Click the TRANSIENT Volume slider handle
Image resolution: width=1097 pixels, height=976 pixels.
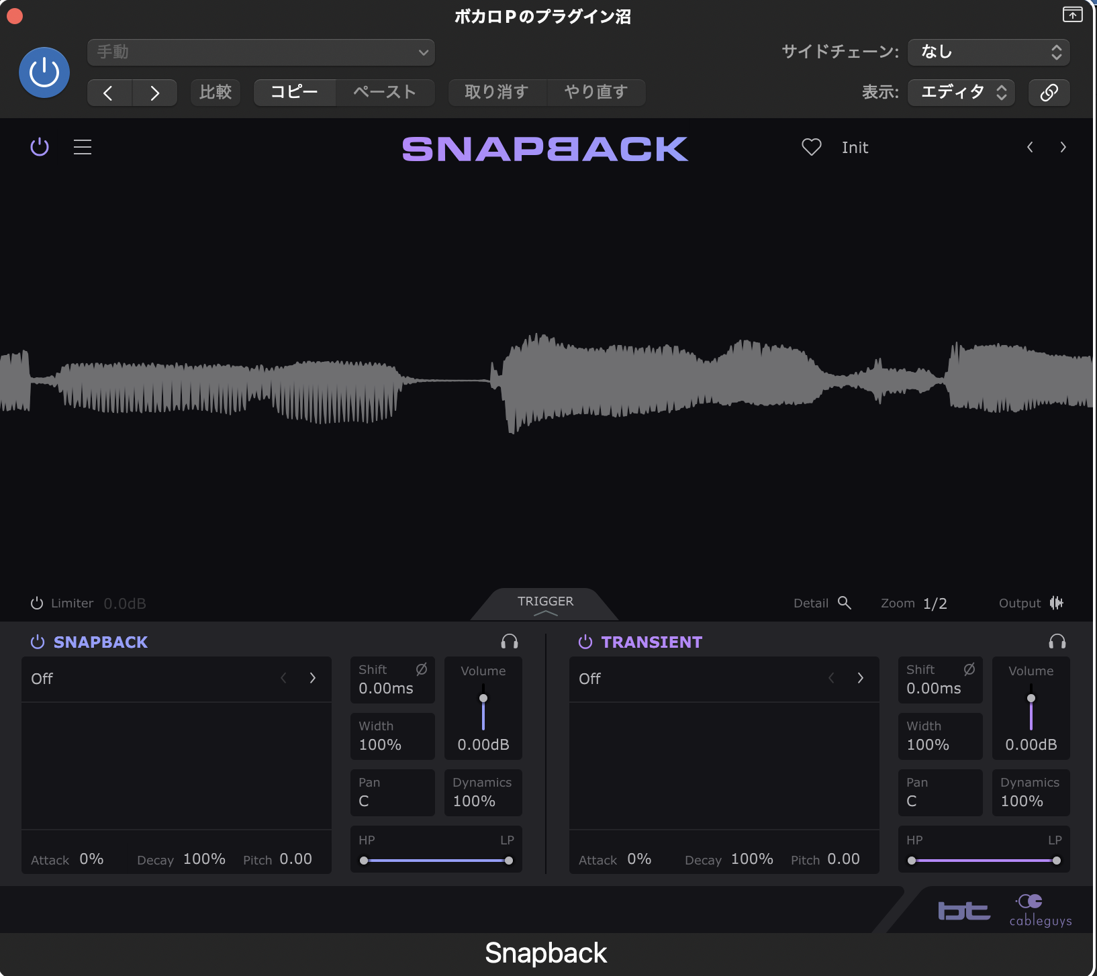(1031, 698)
